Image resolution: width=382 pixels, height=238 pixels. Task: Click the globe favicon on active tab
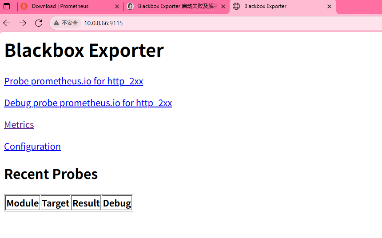pyautogui.click(x=236, y=6)
